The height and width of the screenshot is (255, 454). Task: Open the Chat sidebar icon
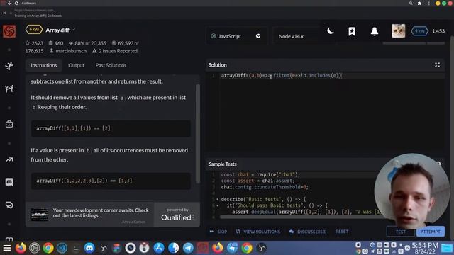coord(9,182)
